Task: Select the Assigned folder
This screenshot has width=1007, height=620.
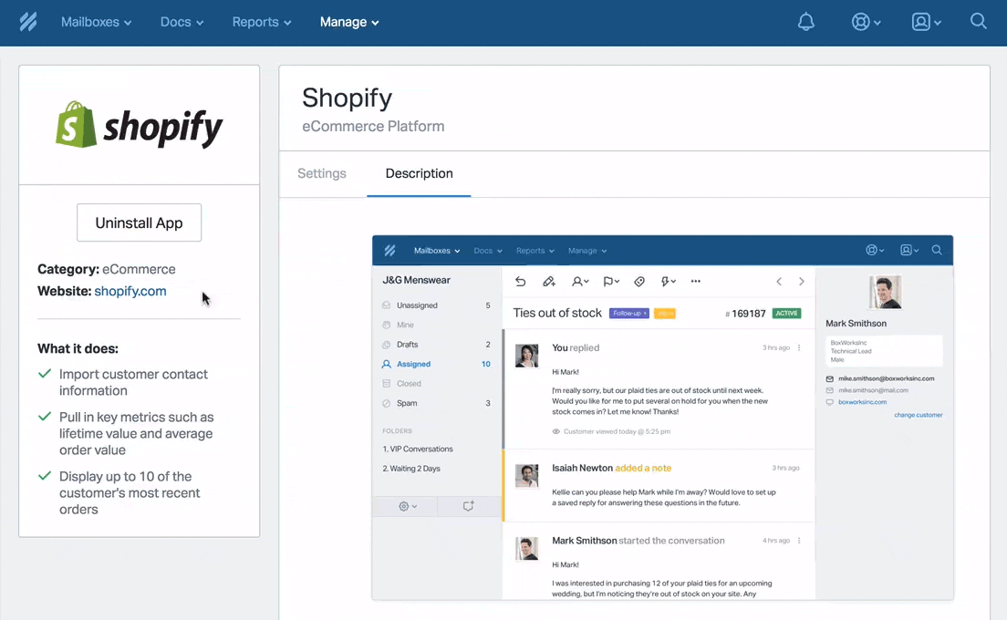Action: 437,364
